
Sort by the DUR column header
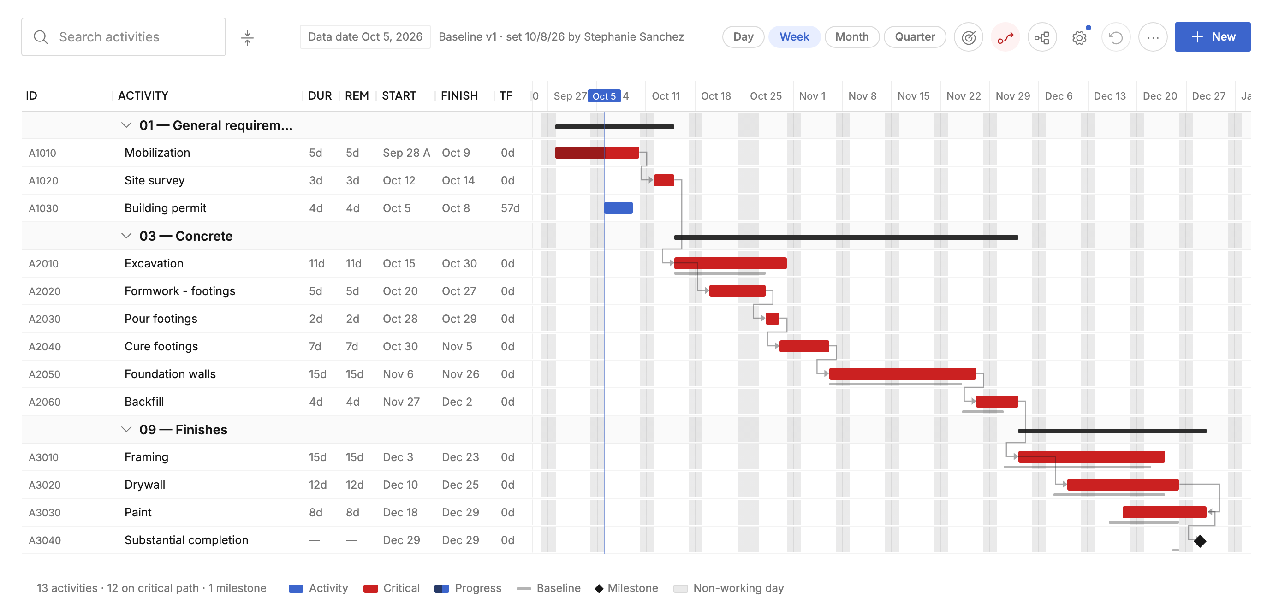click(320, 96)
